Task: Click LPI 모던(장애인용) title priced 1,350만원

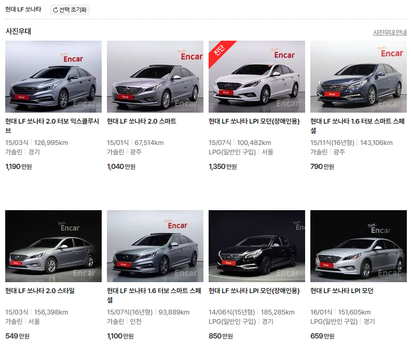Action: point(254,122)
